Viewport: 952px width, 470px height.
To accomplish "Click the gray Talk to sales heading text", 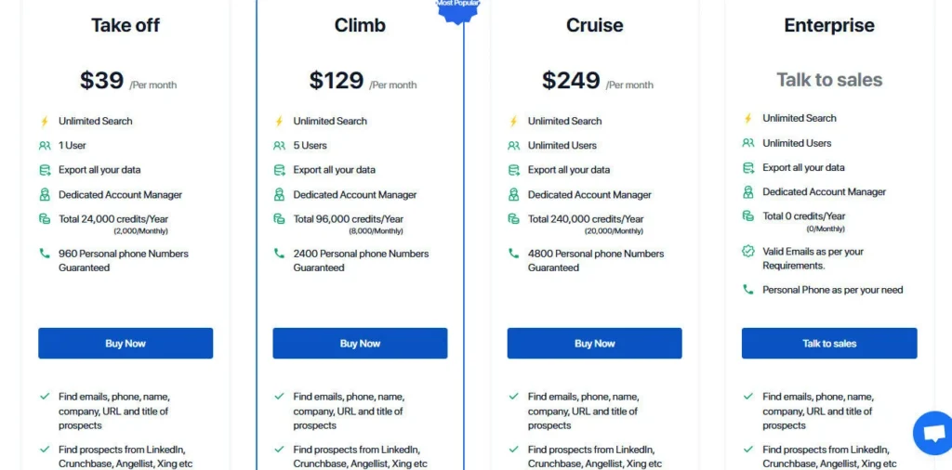I will pyautogui.click(x=829, y=80).
